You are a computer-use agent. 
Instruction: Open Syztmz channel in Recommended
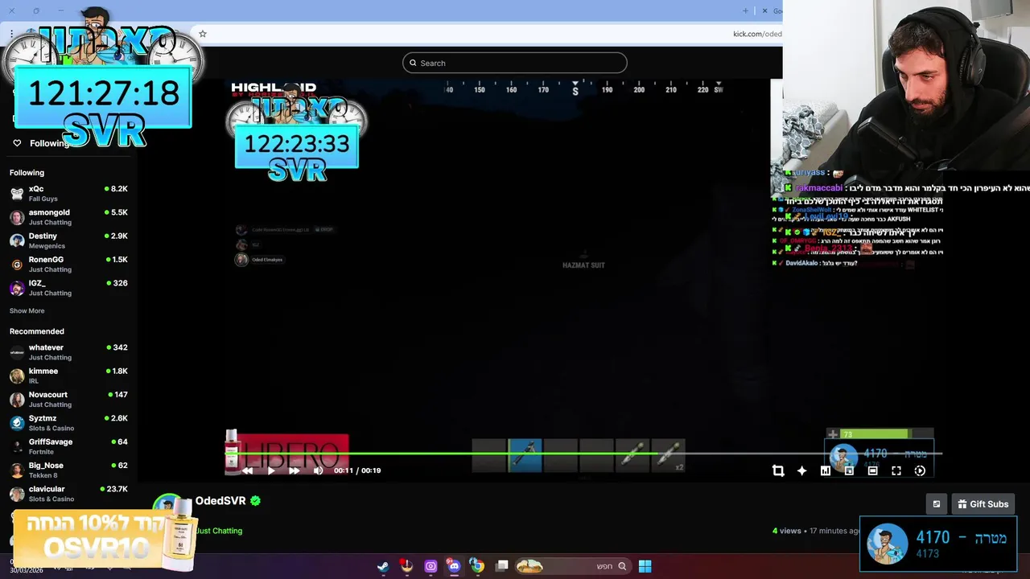(68, 423)
